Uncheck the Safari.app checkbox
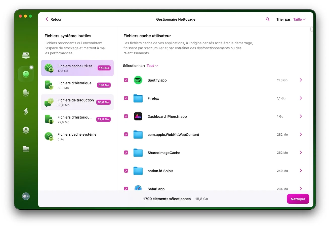The image size is (330, 228). (x=126, y=188)
